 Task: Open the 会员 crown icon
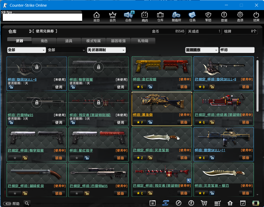(x=113, y=17)
